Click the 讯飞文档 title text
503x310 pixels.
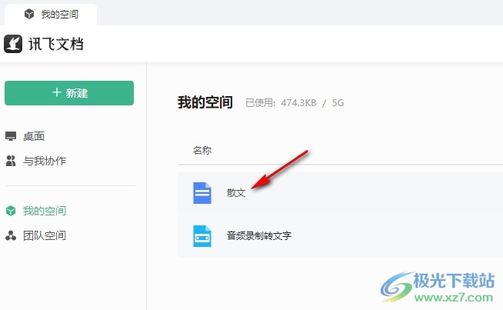[56, 44]
